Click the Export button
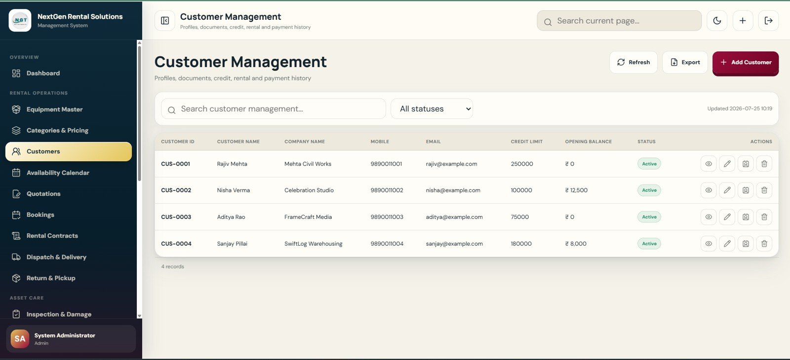The height and width of the screenshot is (360, 790). point(685,62)
